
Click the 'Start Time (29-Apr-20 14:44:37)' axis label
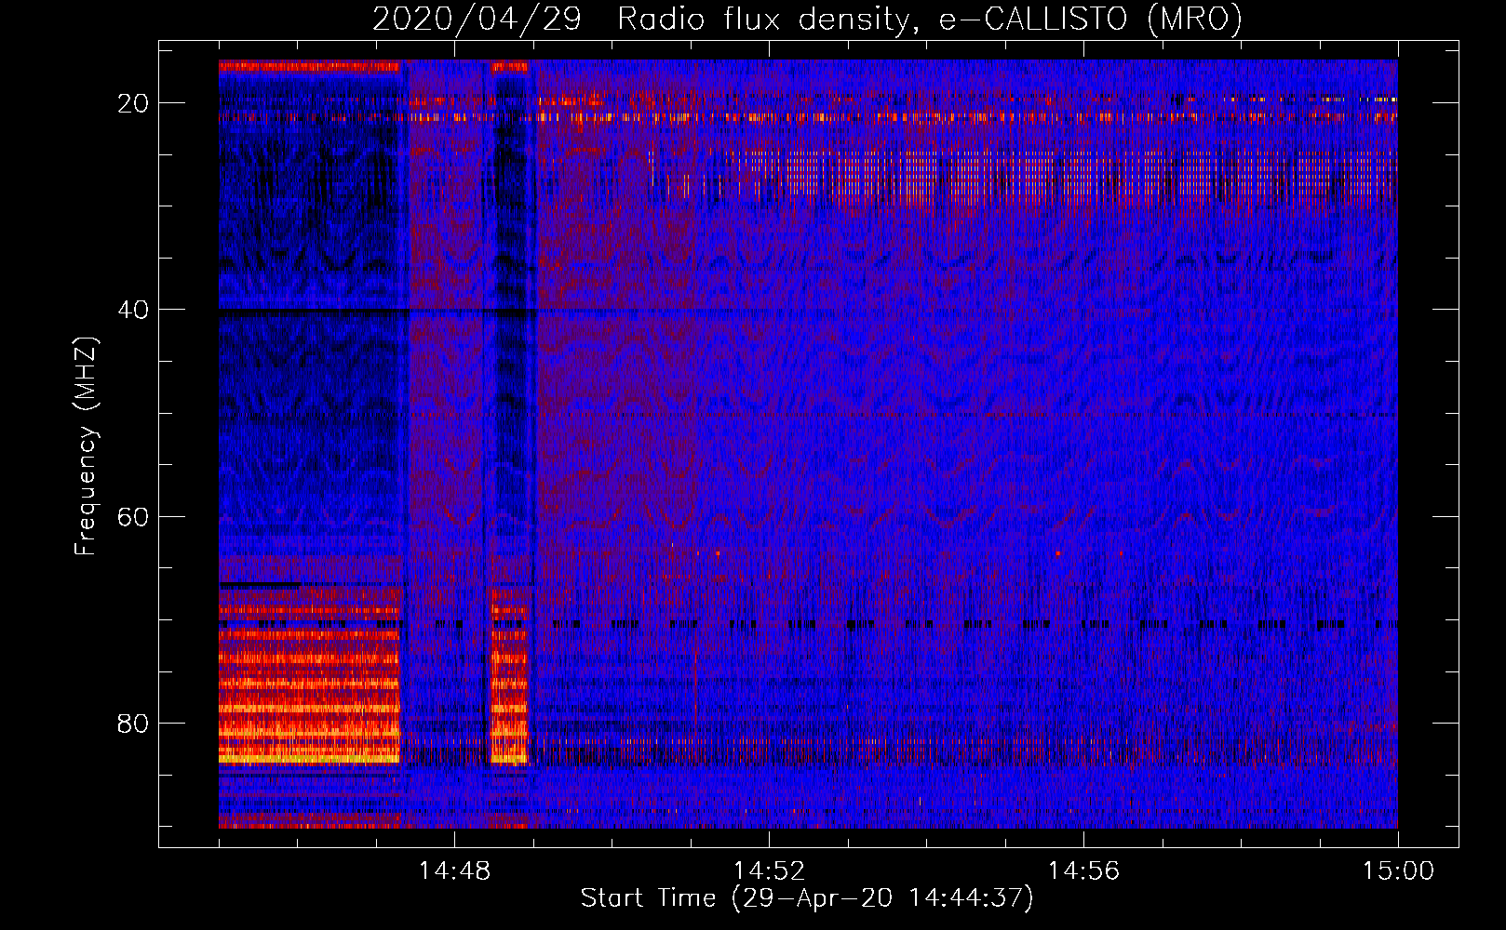(807, 898)
